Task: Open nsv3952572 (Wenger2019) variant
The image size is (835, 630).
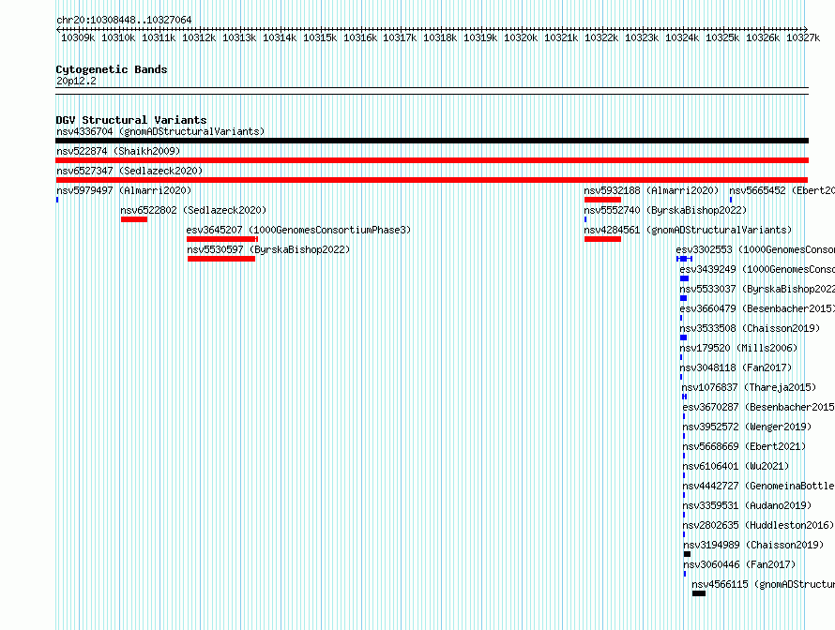Action: point(747,427)
